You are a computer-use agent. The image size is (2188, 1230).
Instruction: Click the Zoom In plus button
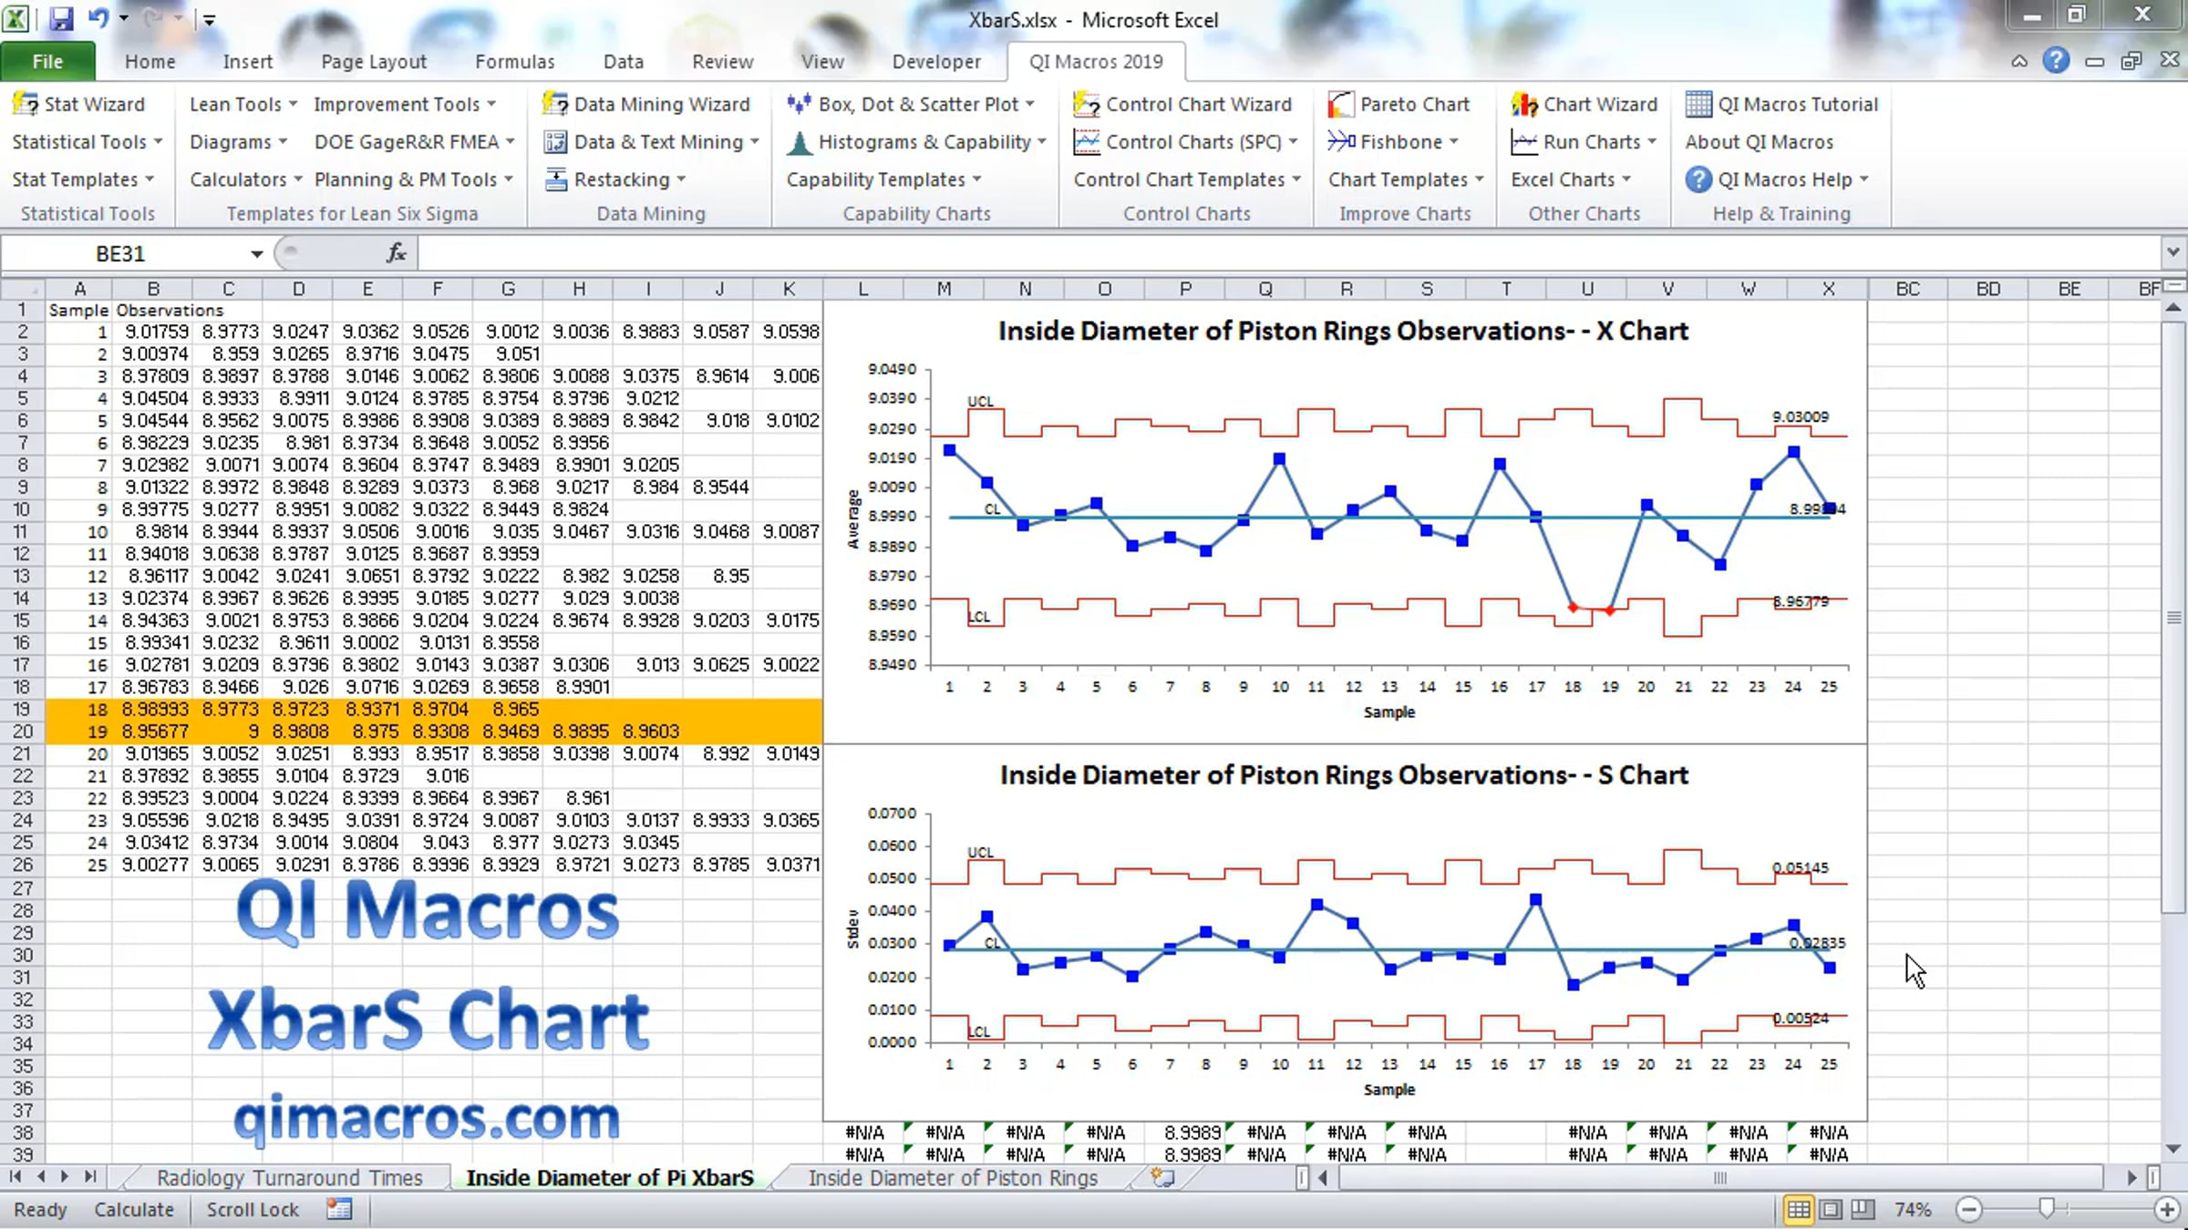click(x=2167, y=1209)
